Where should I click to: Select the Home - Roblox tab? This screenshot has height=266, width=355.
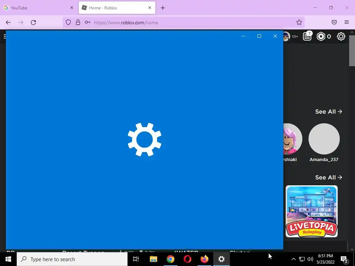pyautogui.click(x=117, y=8)
